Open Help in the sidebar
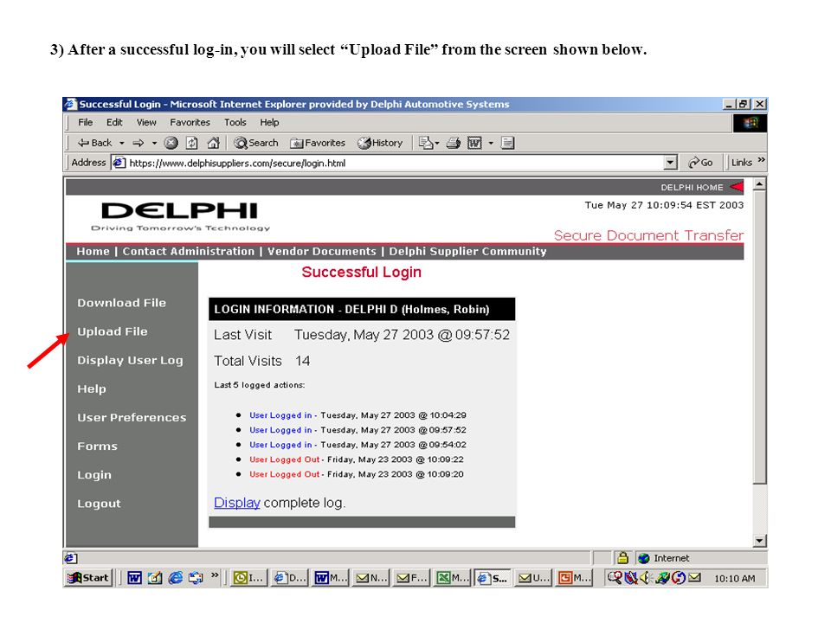This screenshot has width=831, height=623. 92,389
